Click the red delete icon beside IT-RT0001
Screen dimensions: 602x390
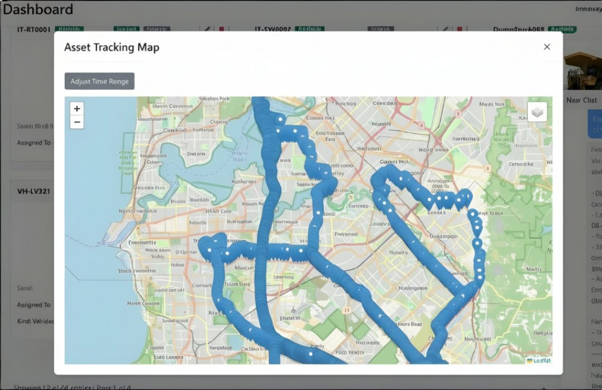(221, 28)
